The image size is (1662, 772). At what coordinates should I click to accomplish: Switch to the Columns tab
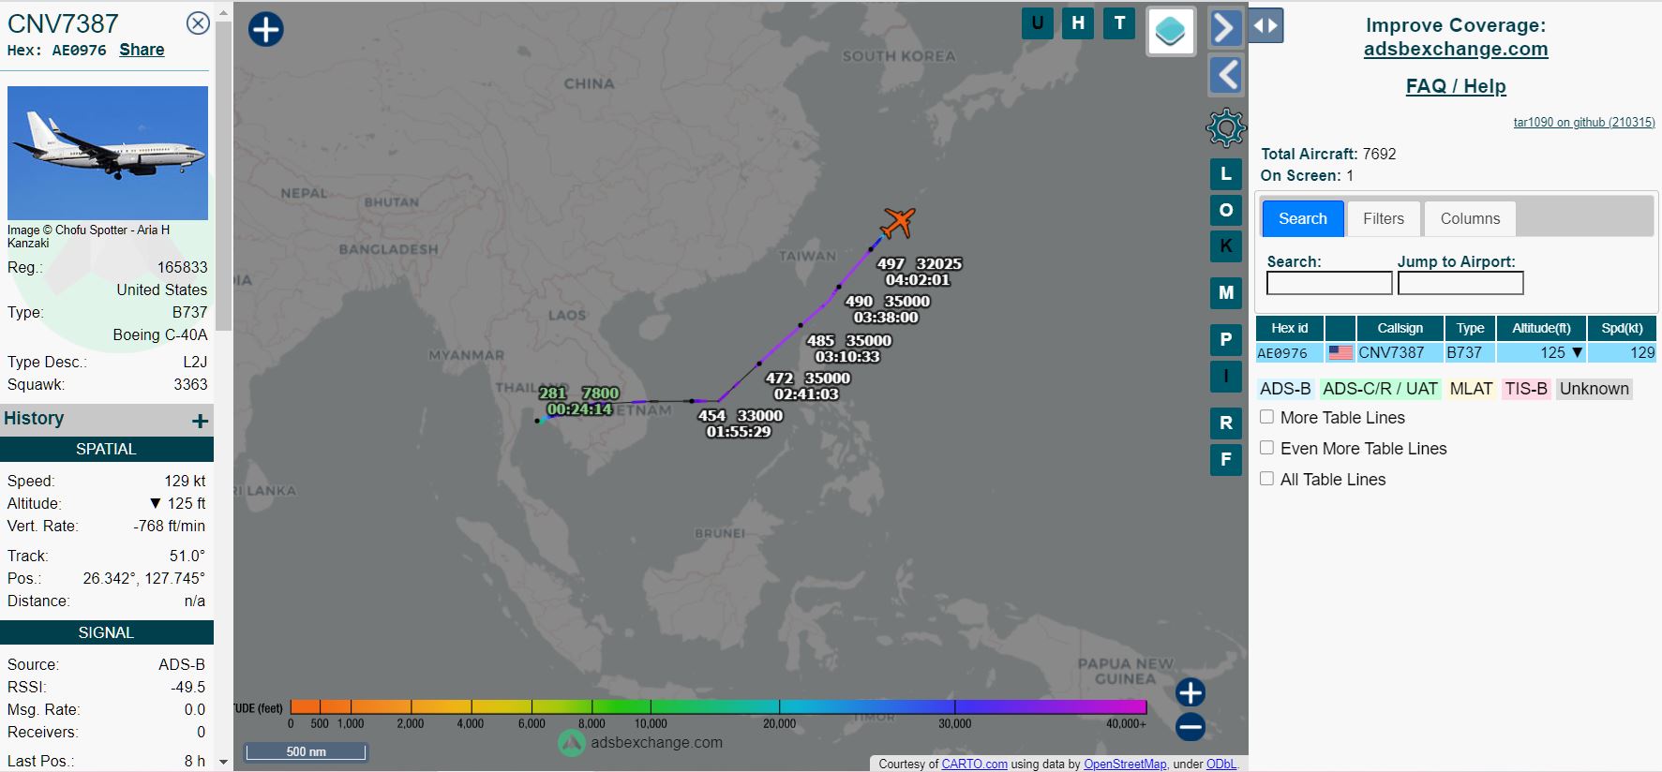tap(1470, 218)
